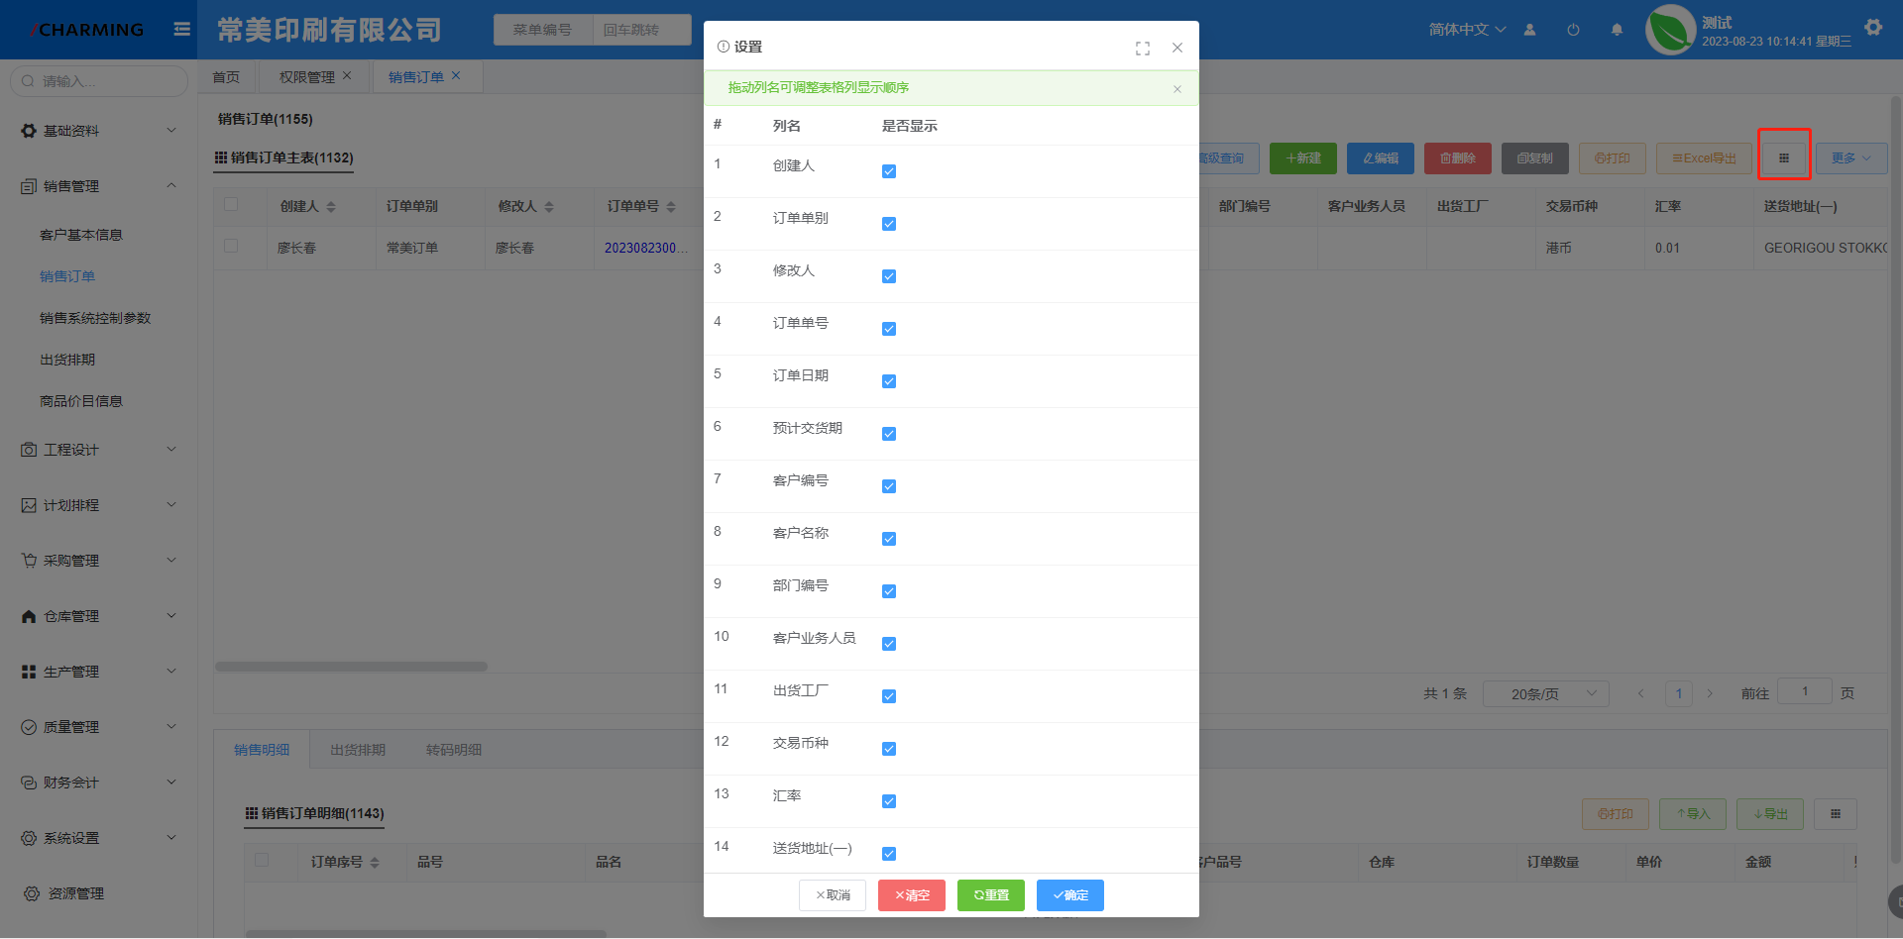Uncheck the 订单单别 display checkbox
Image resolution: width=1903 pixels, height=939 pixels.
(889, 224)
